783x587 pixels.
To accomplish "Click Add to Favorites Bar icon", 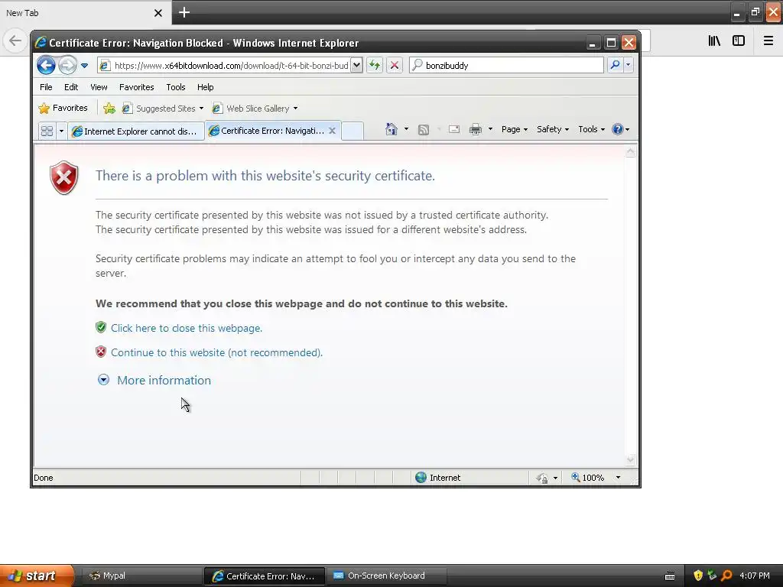I will point(109,108).
